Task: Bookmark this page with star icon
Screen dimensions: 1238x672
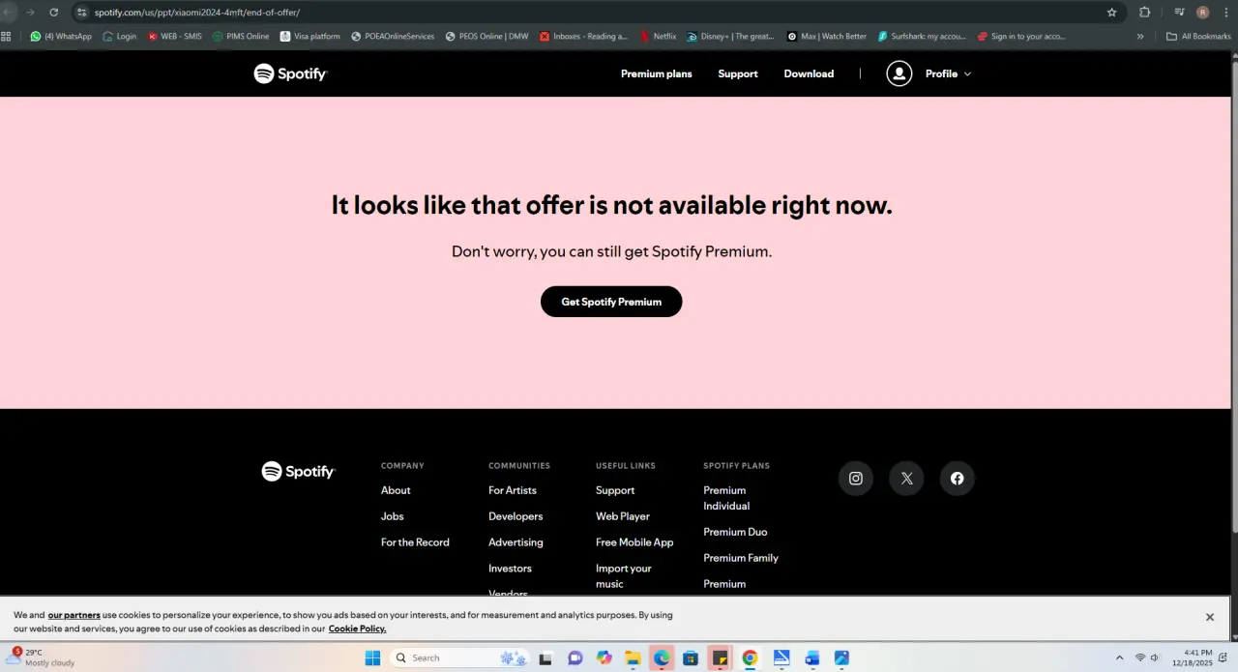Action: pyautogui.click(x=1112, y=12)
